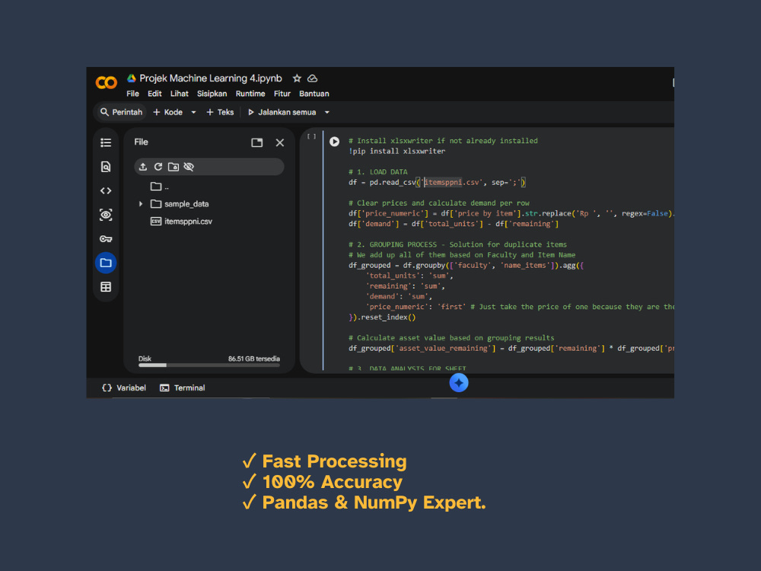Open the Jalankan semua dropdown arrow
The height and width of the screenshot is (571, 761).
327,112
